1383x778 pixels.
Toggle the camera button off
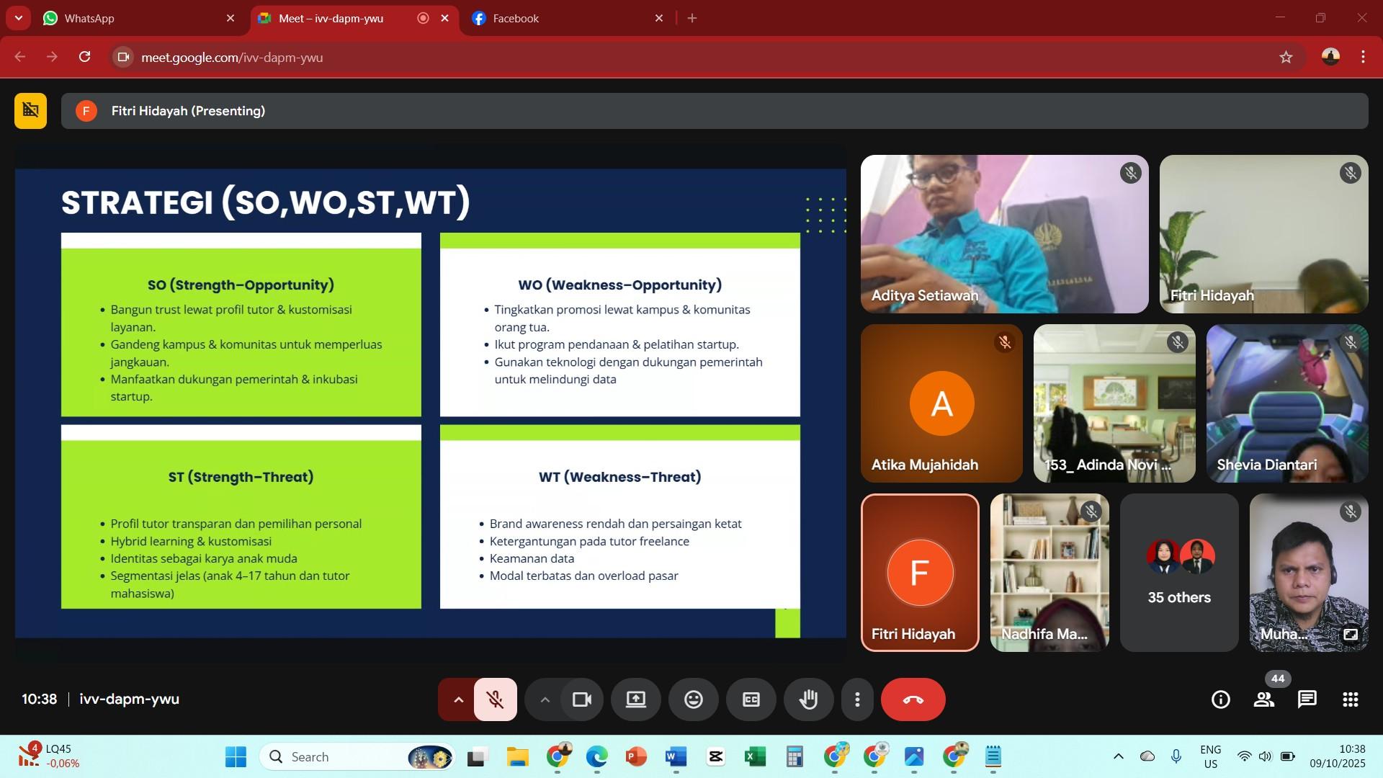point(581,699)
